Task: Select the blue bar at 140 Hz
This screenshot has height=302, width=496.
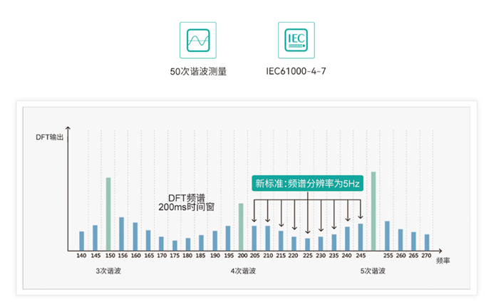Action: click(x=81, y=240)
